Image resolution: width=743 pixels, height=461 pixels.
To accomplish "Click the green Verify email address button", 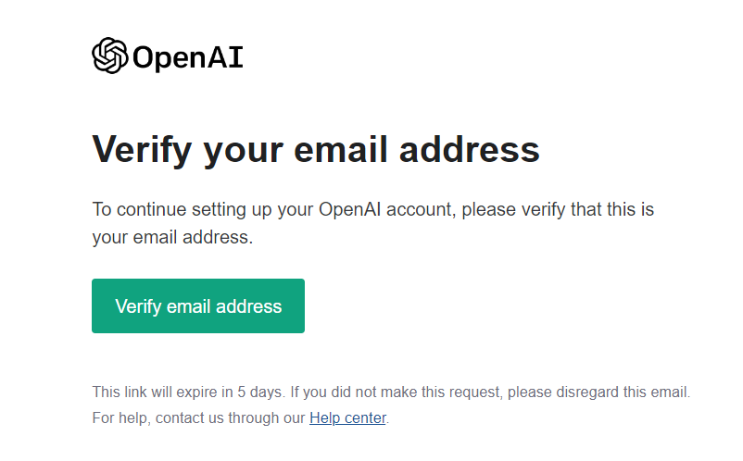I will (198, 305).
